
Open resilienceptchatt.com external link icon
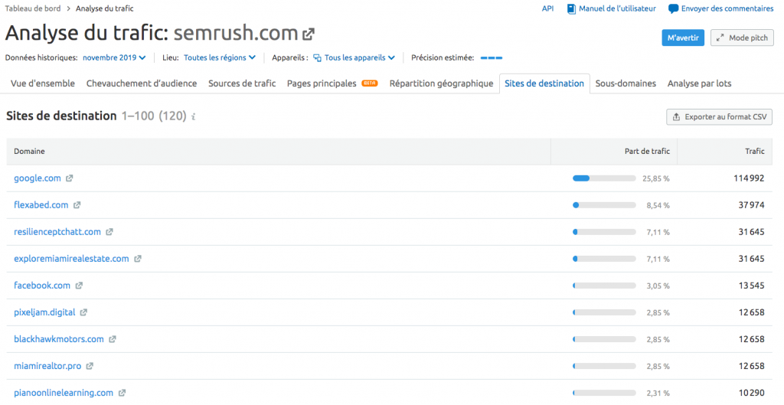pos(109,232)
